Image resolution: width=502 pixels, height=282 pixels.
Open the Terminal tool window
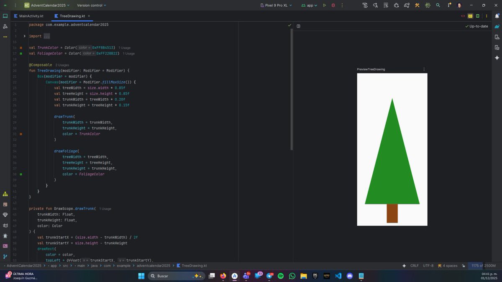pos(5,246)
